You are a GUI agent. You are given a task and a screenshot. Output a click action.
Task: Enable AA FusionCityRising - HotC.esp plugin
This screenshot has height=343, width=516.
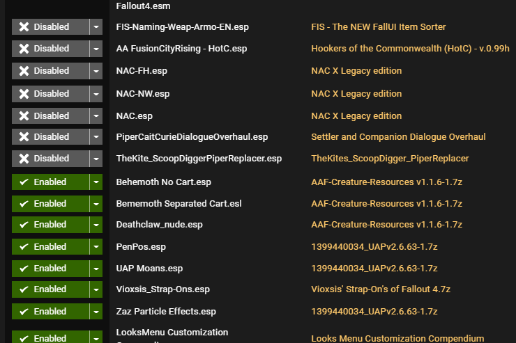click(x=50, y=49)
